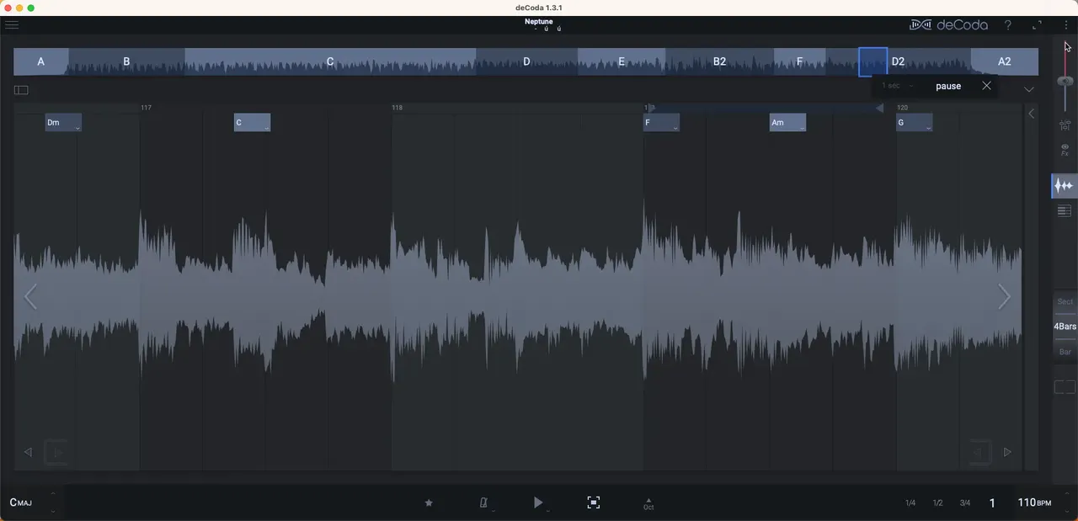The image size is (1078, 521).
Task: Toggle the waveform view button
Action: click(x=1065, y=186)
